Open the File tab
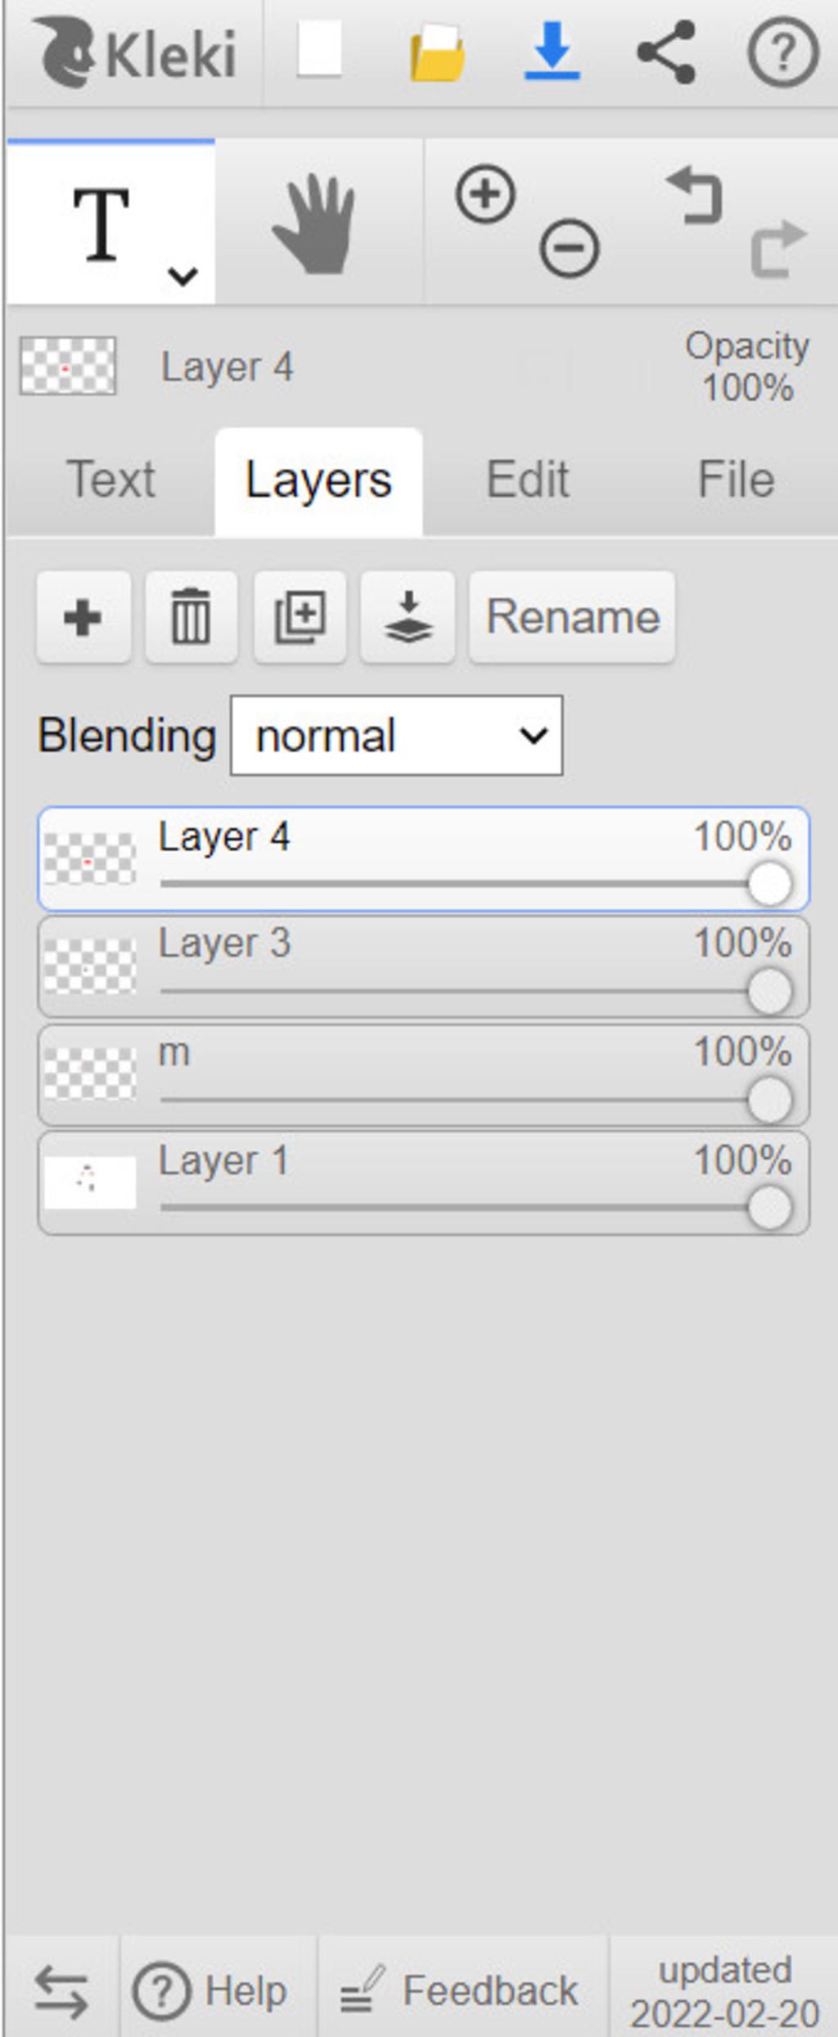The width and height of the screenshot is (838, 2037). click(736, 480)
